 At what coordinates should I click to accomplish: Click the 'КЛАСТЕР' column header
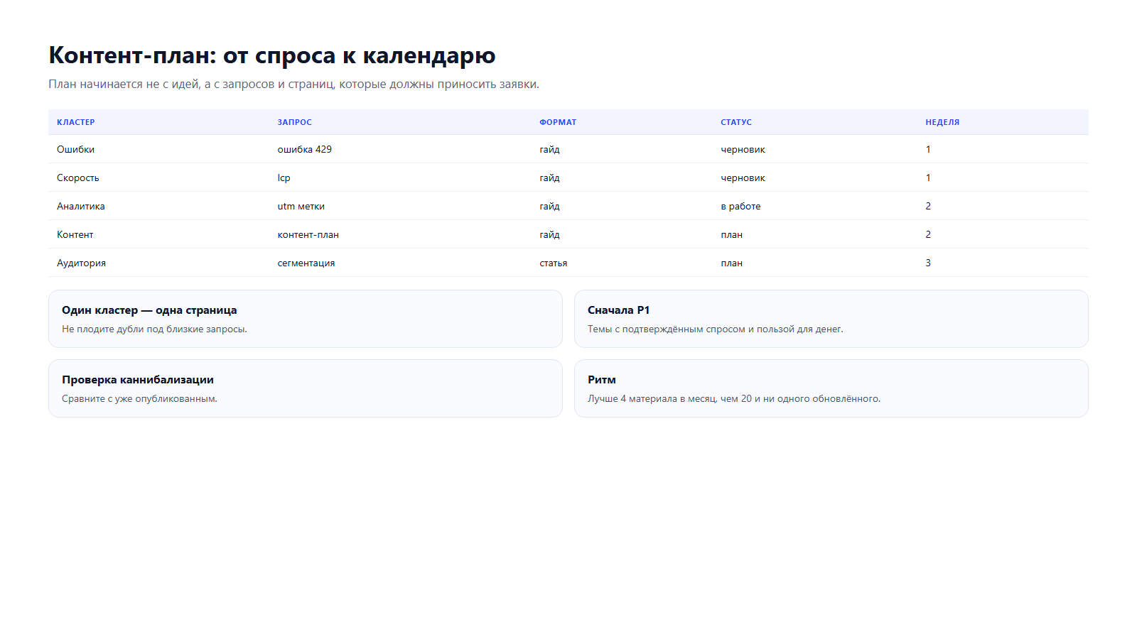pyautogui.click(x=76, y=122)
